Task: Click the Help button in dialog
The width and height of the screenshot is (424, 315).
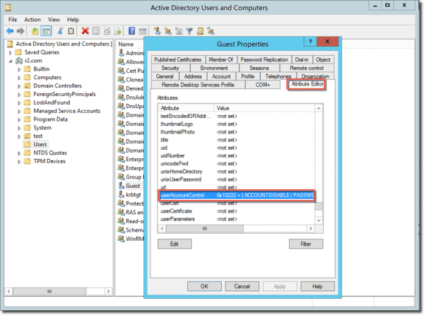Action: [x=317, y=286]
